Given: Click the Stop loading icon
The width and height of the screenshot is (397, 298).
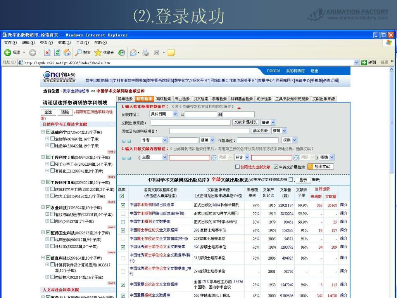Looking at the screenshot, I should point(47,52).
